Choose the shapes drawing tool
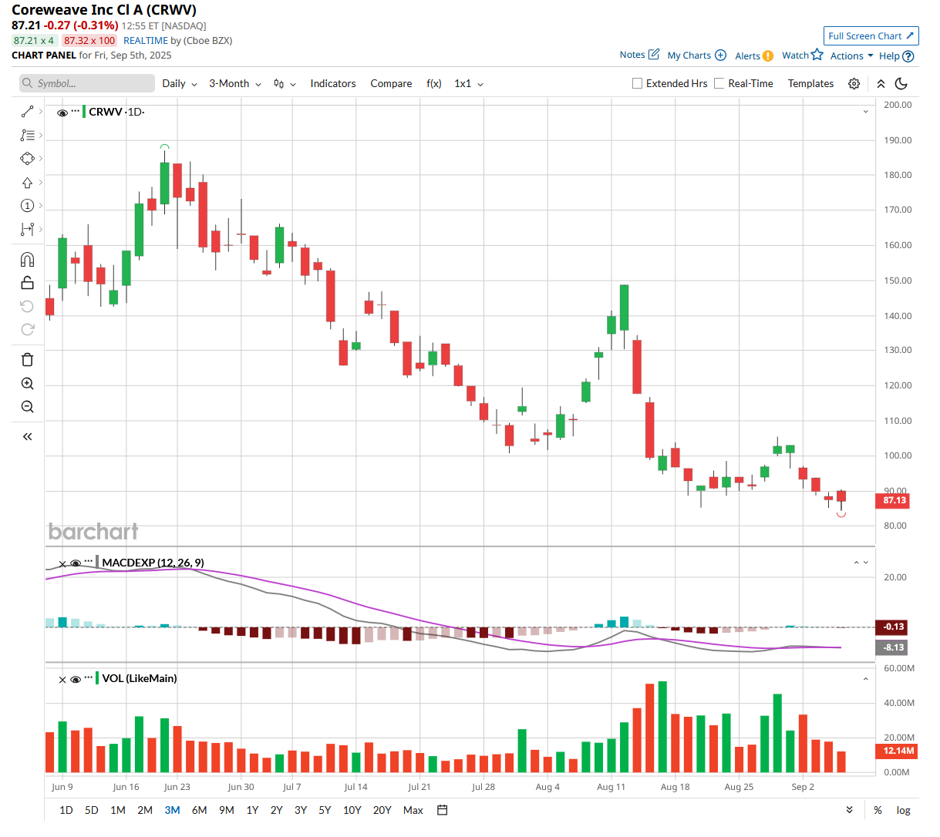The width and height of the screenshot is (940, 837). [27, 158]
